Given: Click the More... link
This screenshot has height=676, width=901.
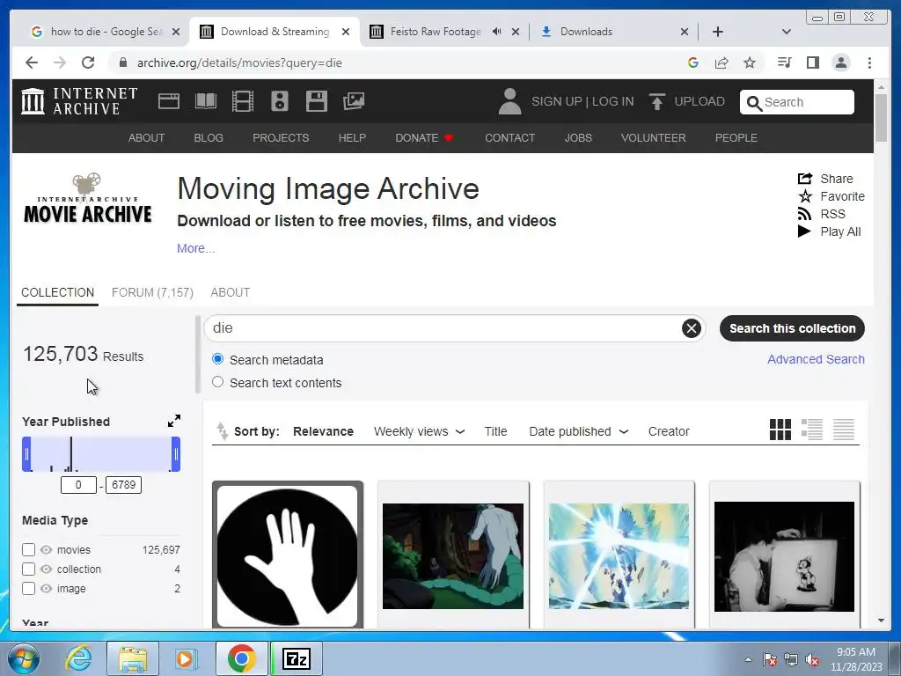Looking at the screenshot, I should [196, 248].
